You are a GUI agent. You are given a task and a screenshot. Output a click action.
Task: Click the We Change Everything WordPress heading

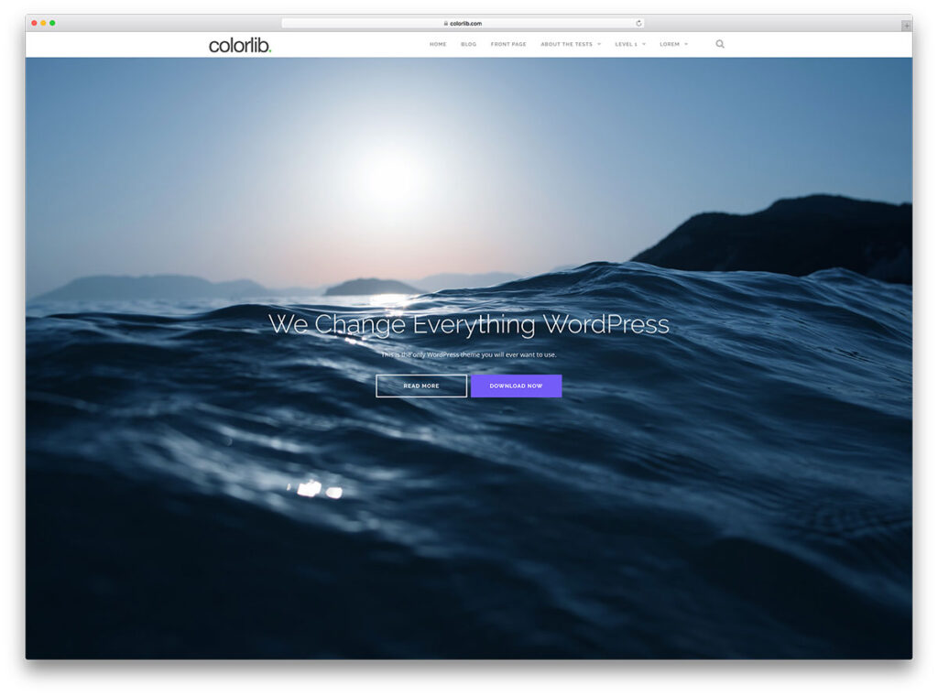(x=469, y=324)
